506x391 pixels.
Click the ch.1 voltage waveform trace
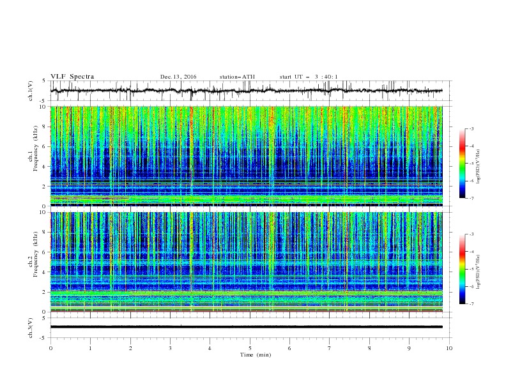click(246, 91)
